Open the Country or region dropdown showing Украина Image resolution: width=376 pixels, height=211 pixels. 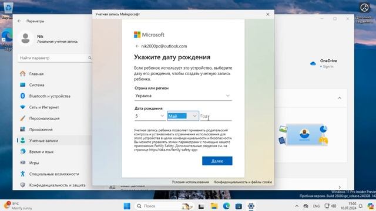tap(183, 96)
